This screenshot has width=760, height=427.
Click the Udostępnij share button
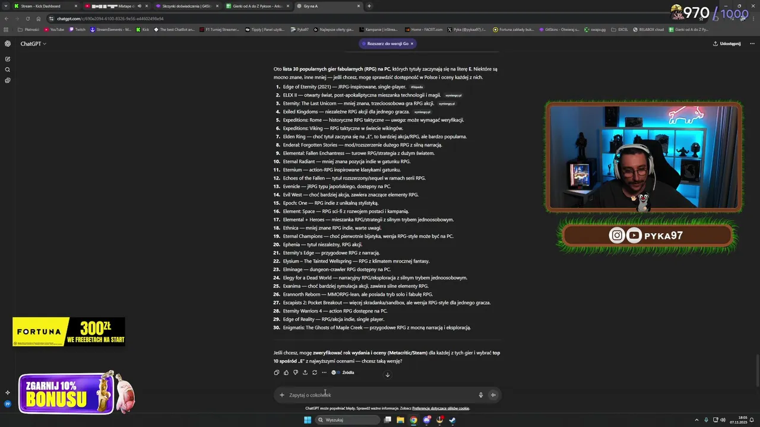click(x=727, y=43)
